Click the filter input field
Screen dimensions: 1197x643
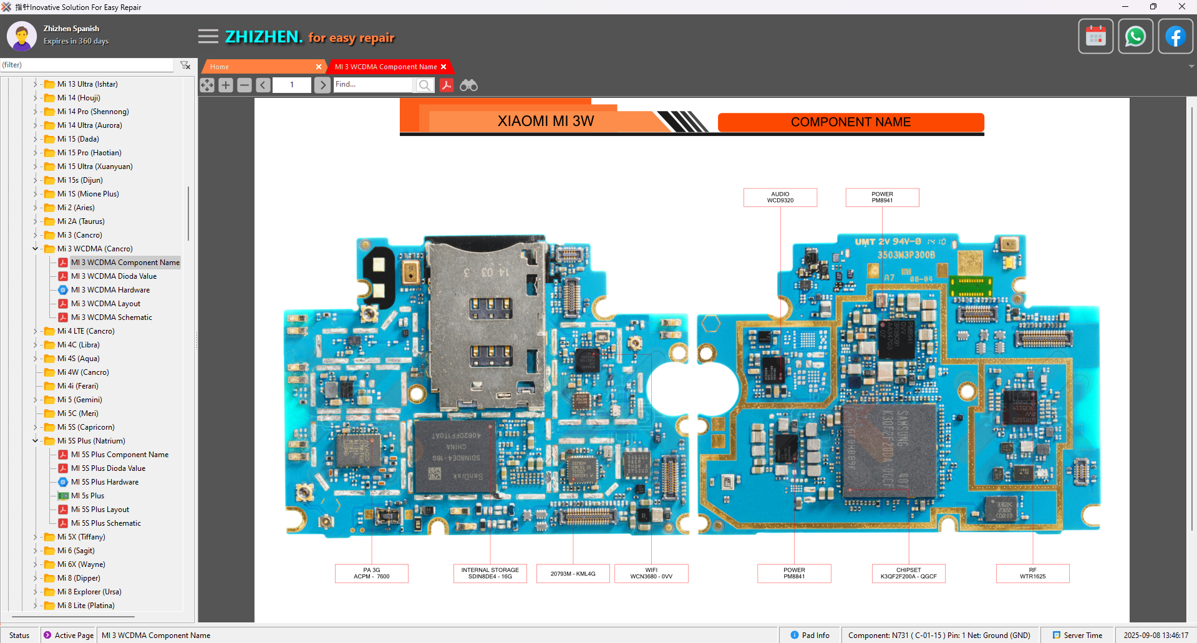87,65
